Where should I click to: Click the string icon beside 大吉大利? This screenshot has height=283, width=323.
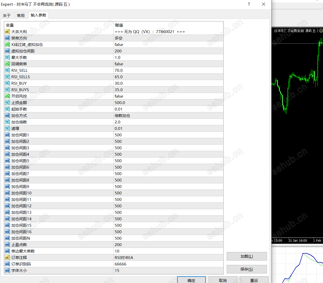(x=7, y=32)
